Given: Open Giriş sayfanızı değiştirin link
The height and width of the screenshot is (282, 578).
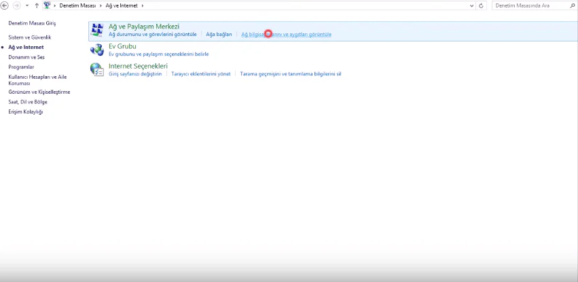Looking at the screenshot, I should 135,73.
